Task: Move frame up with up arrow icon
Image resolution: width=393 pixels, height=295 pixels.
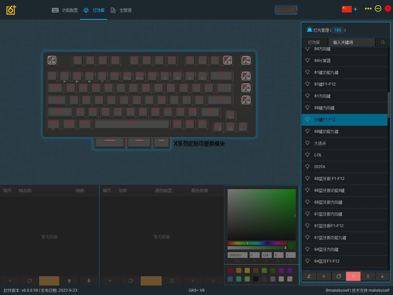Action: (x=69, y=281)
